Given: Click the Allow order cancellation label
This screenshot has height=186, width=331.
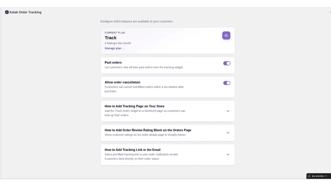Looking at the screenshot, I should click(122, 82).
